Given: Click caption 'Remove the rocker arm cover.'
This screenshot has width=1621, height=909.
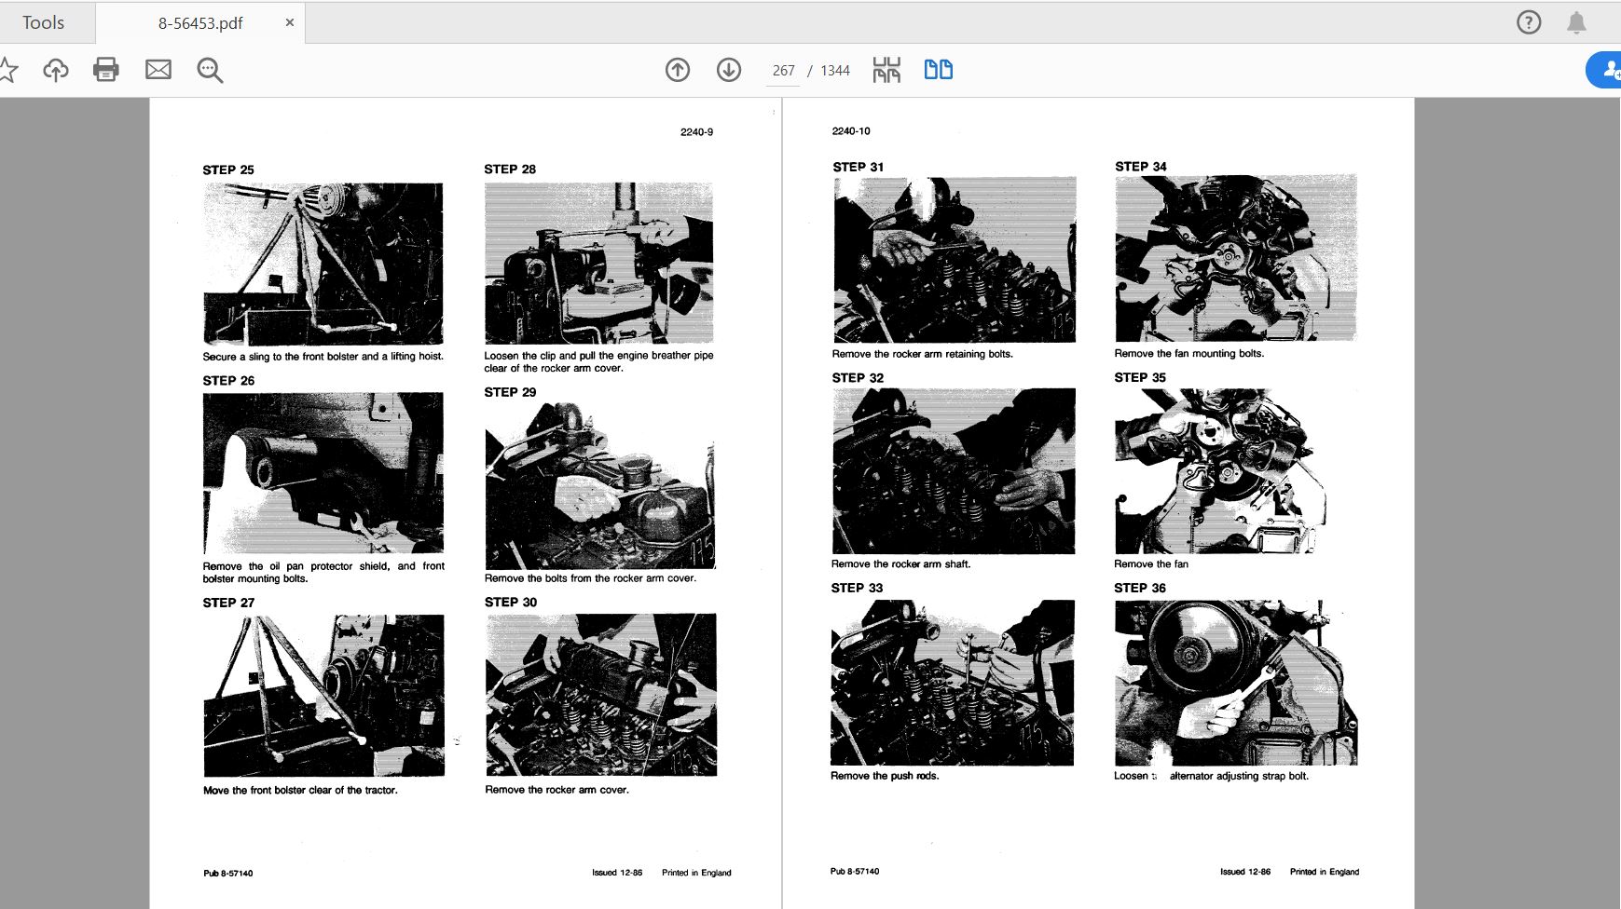Looking at the screenshot, I should coord(556,790).
